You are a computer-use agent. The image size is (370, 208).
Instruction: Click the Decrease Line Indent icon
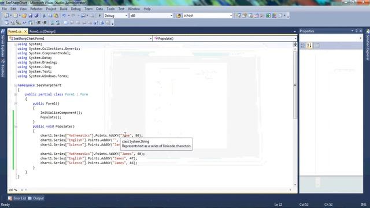click(38, 23)
